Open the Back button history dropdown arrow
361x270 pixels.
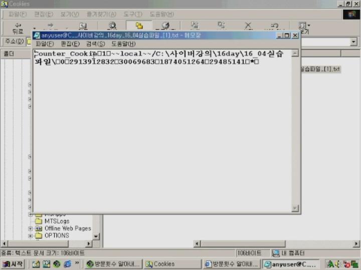click(34, 28)
